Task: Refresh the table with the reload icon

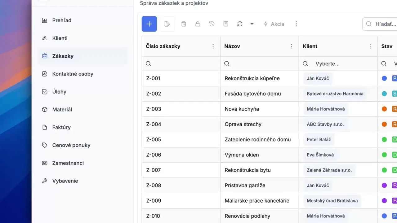Action: 239,24
